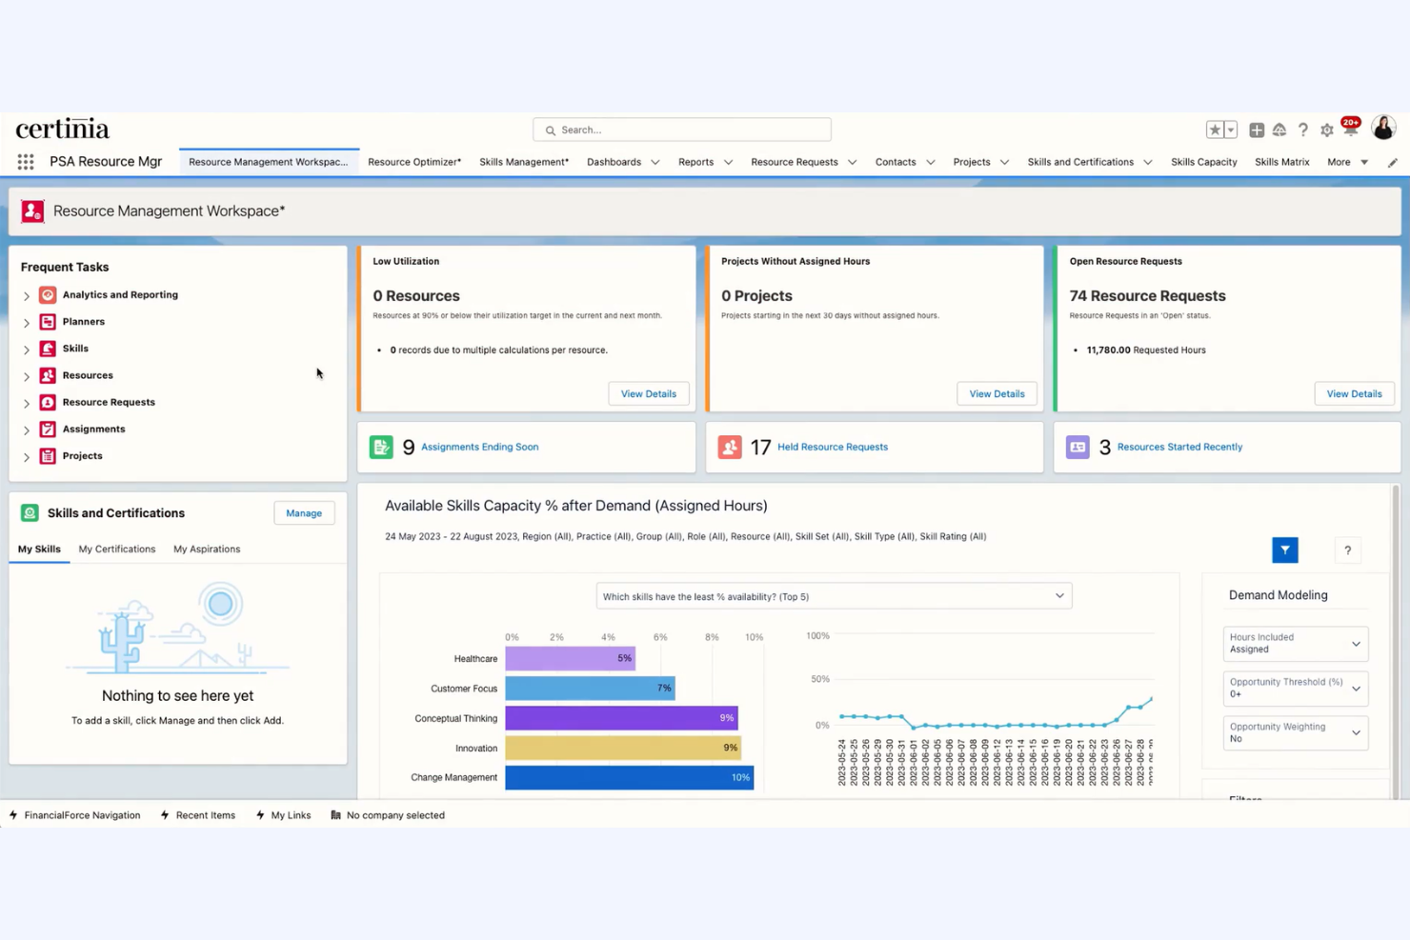Open the Salesforce Help question mark icon
This screenshot has width=1410, height=940.
[1303, 130]
